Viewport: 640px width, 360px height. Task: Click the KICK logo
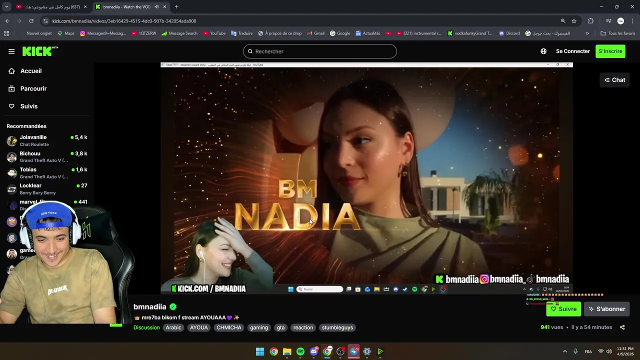40,51
